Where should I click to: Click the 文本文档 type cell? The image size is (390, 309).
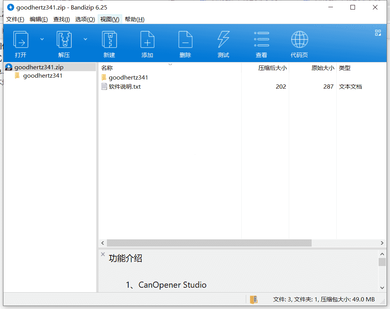click(x=350, y=87)
